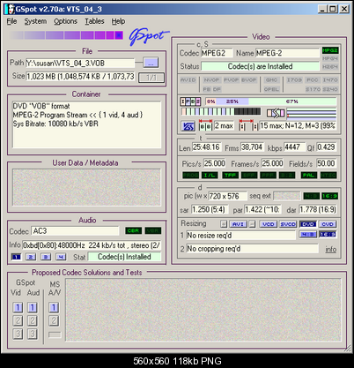This screenshot has height=368, width=354.
Task: Click the No resize req'd field
Action: (x=241, y=236)
